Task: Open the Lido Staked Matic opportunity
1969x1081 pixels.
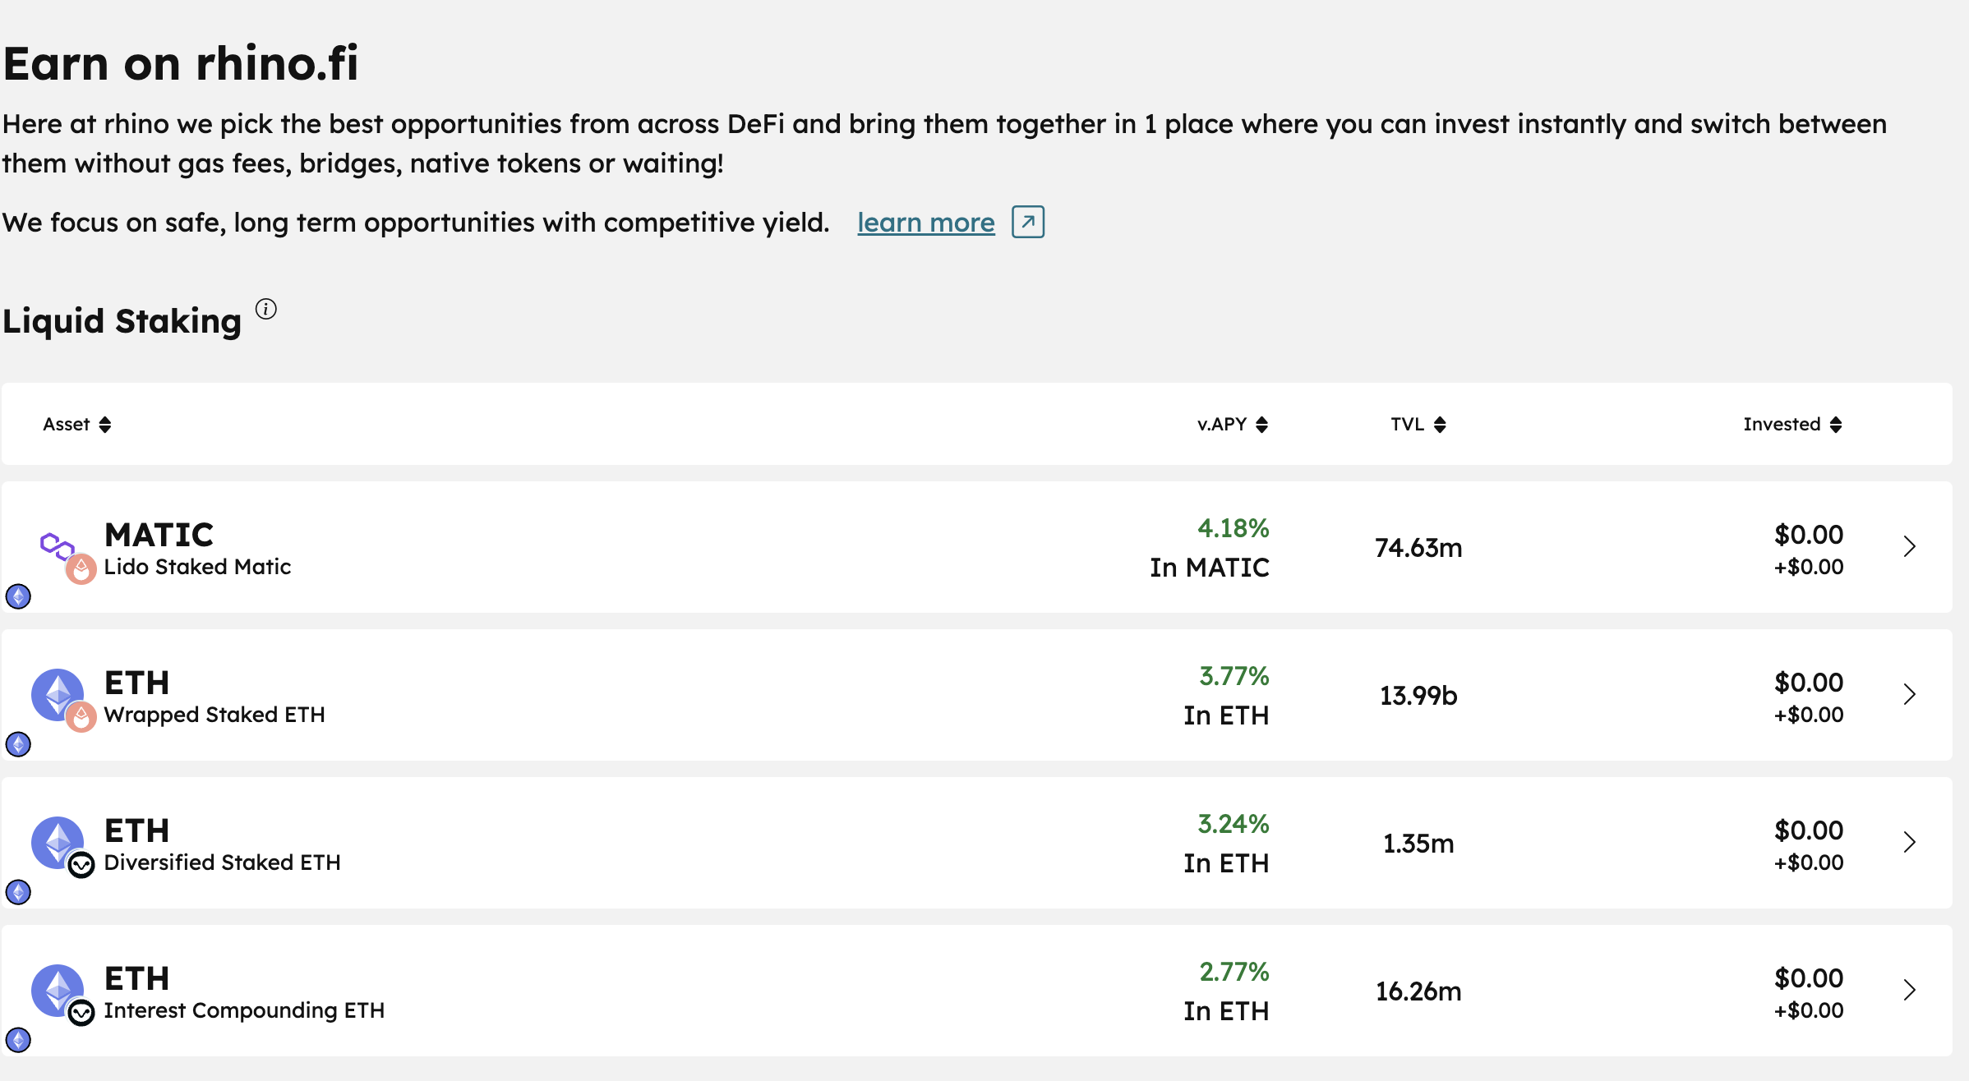Action: pyautogui.click(x=976, y=547)
